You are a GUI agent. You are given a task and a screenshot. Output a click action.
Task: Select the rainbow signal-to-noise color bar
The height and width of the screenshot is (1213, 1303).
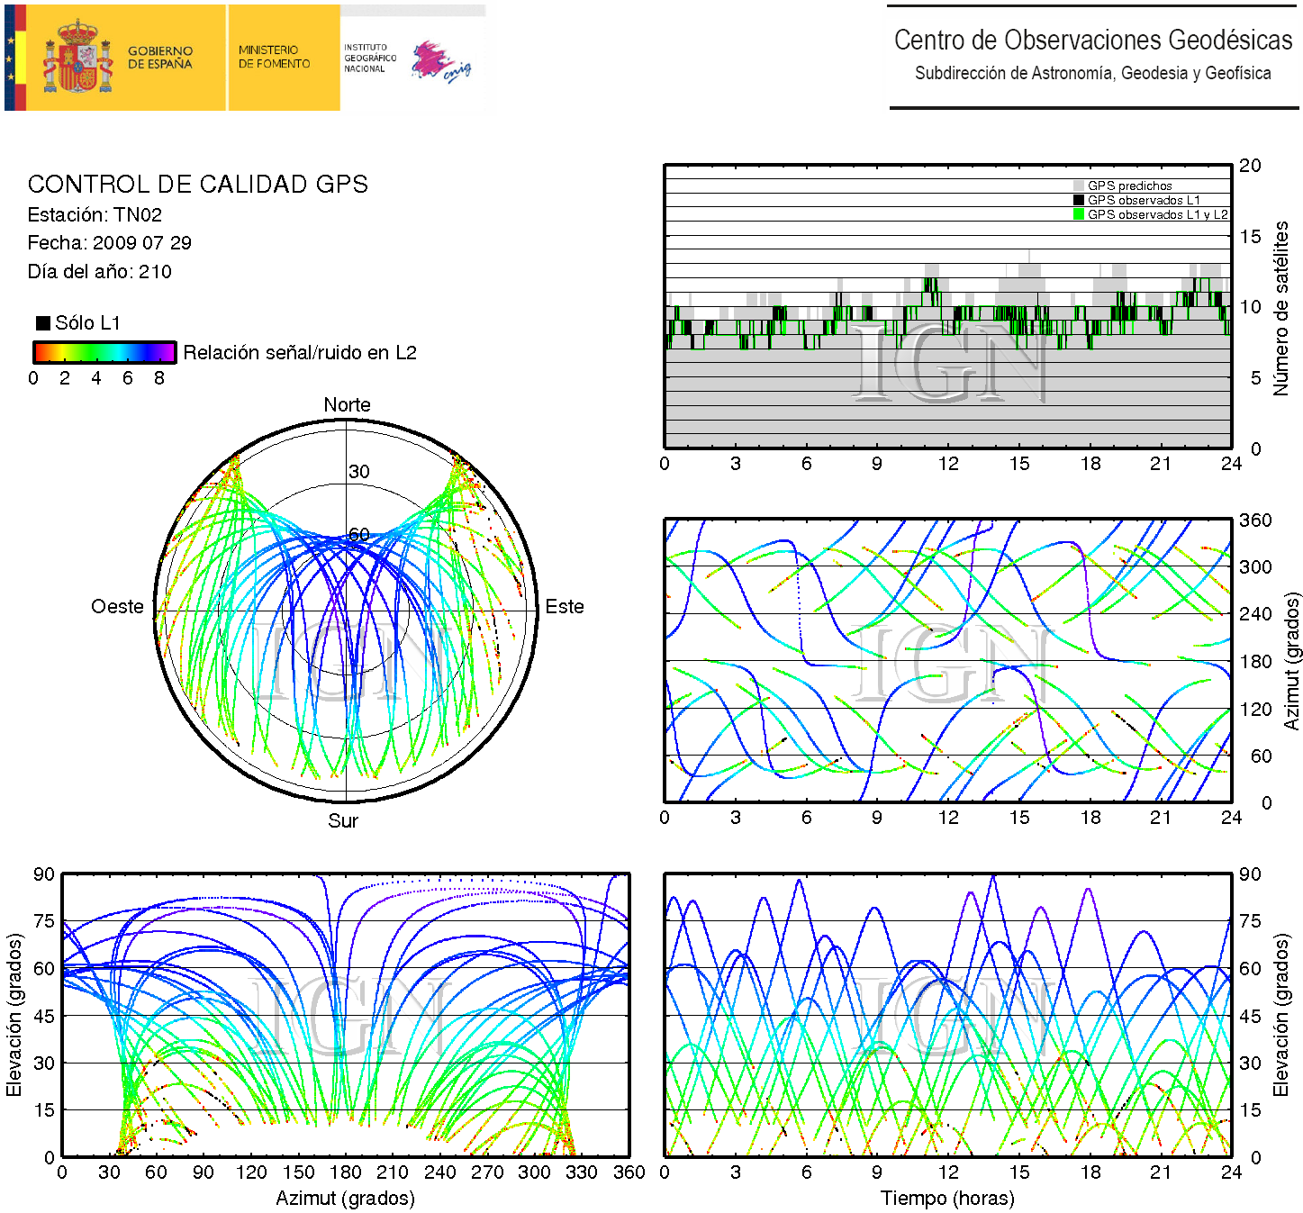[x=104, y=352]
